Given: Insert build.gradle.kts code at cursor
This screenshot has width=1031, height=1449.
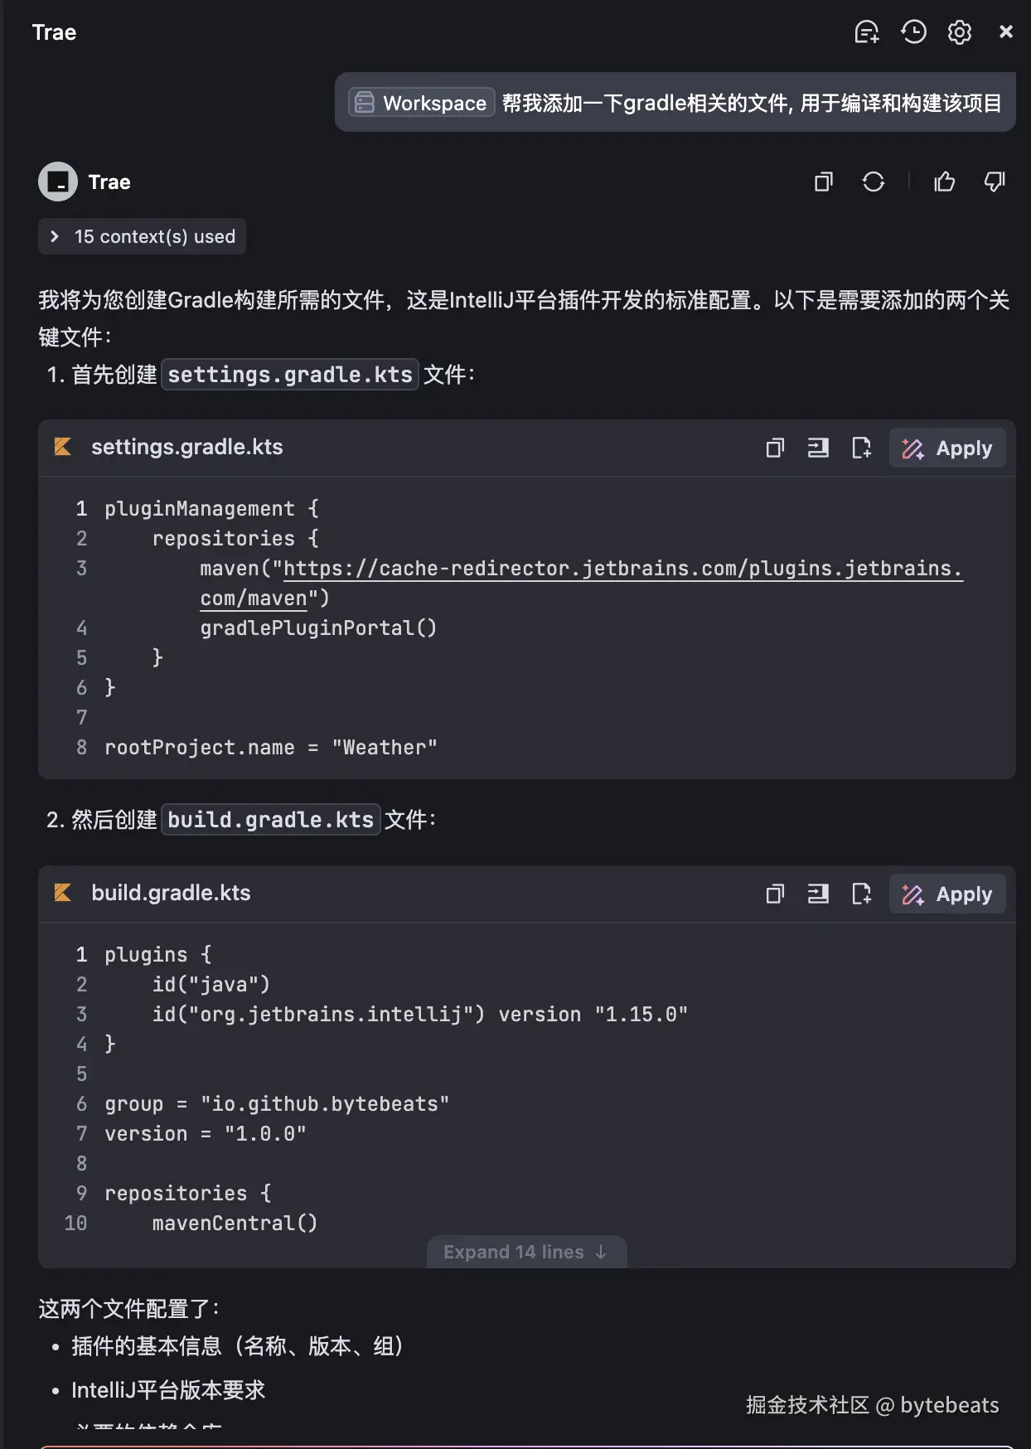Looking at the screenshot, I should [818, 894].
